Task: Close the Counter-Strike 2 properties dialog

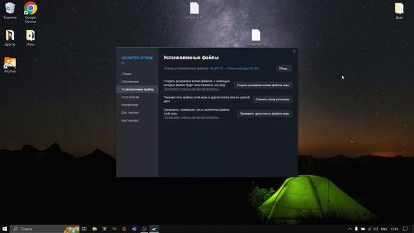Action: tap(294, 51)
